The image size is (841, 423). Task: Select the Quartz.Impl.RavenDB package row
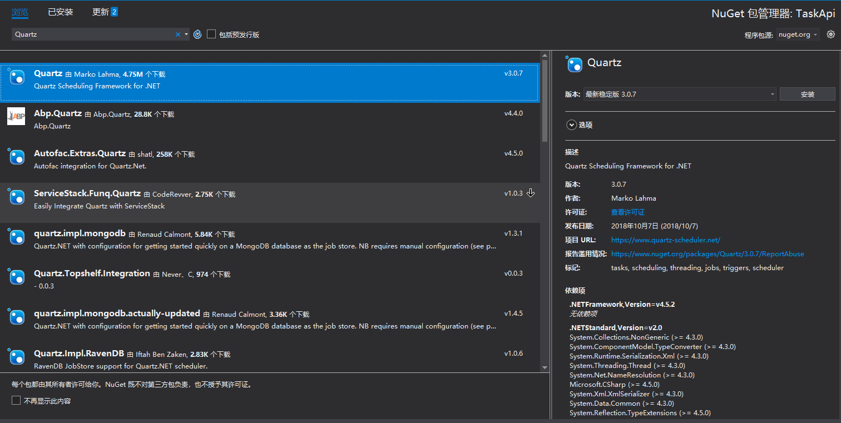pyautogui.click(x=270, y=357)
